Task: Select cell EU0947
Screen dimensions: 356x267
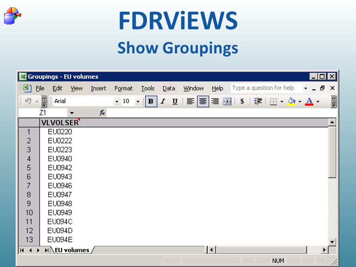Action: click(x=60, y=195)
